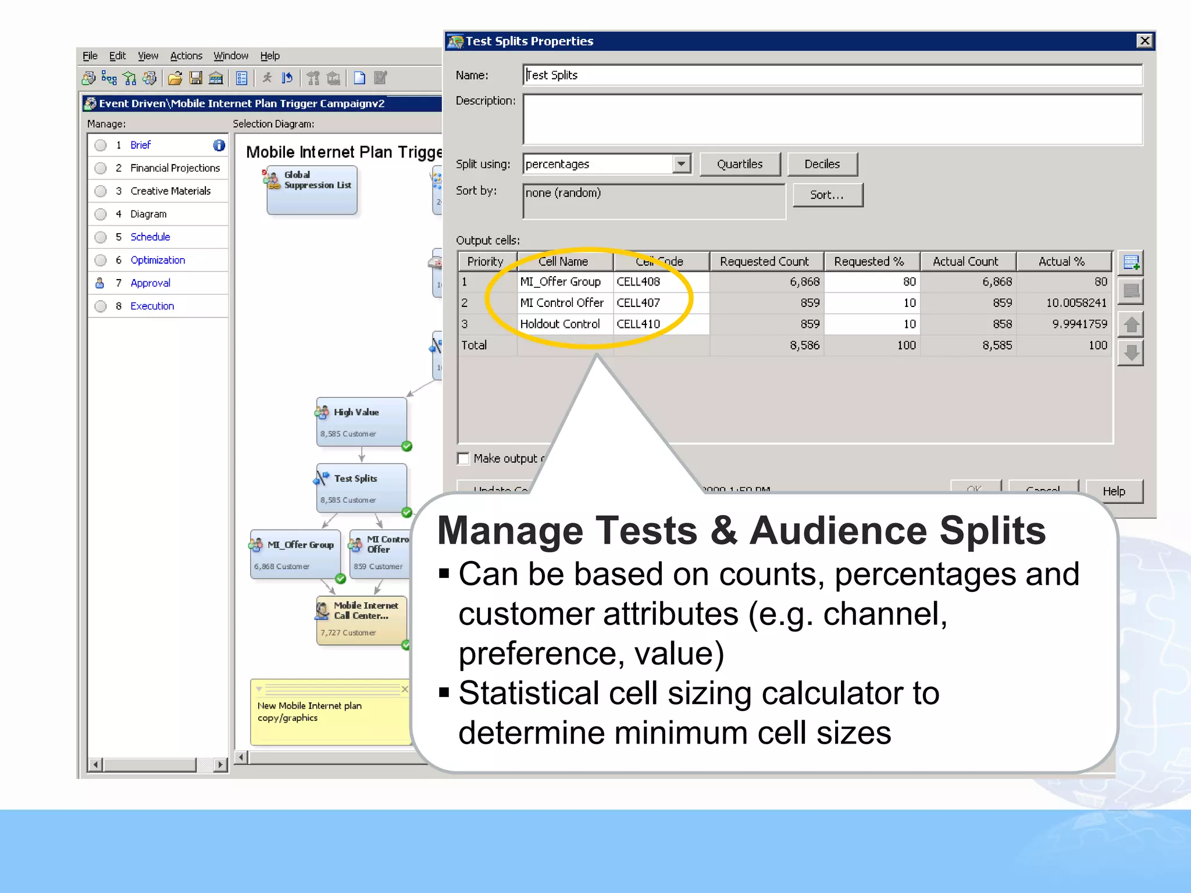This screenshot has height=893, width=1191.
Task: Move output cell down with arrow icon
Action: (x=1131, y=353)
